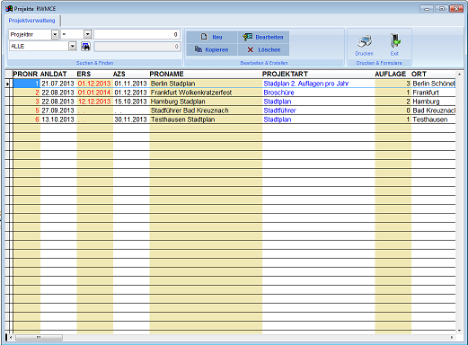Click the binoculars search icon

coord(85,47)
